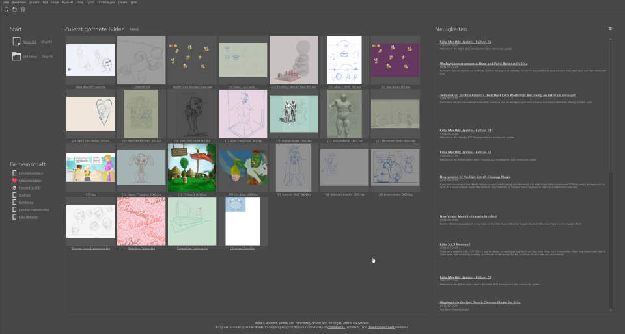
Task: Click the news panel vertical scrollbar
Action: point(611,240)
